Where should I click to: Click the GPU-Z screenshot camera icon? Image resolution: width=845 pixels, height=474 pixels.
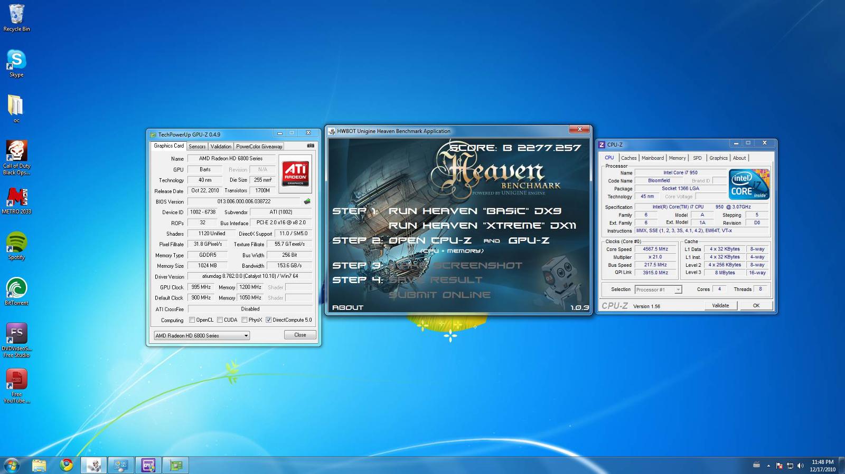click(x=311, y=146)
